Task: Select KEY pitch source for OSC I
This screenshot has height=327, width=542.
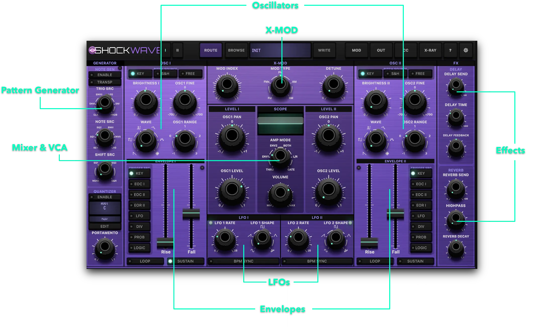Action: click(140, 74)
